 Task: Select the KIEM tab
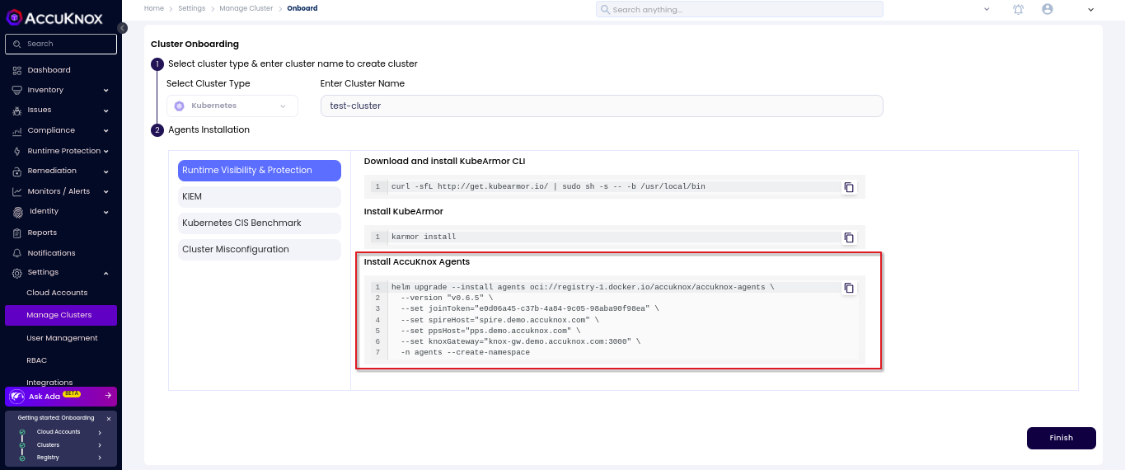[260, 197]
